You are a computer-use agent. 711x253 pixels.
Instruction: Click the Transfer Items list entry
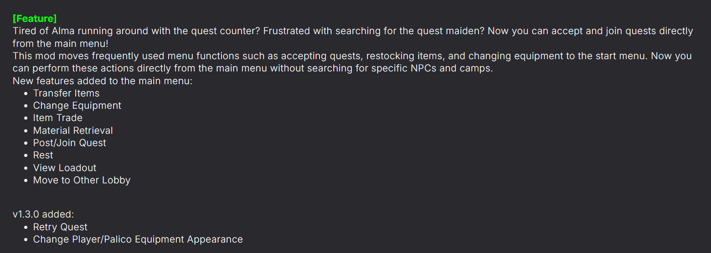tap(66, 93)
